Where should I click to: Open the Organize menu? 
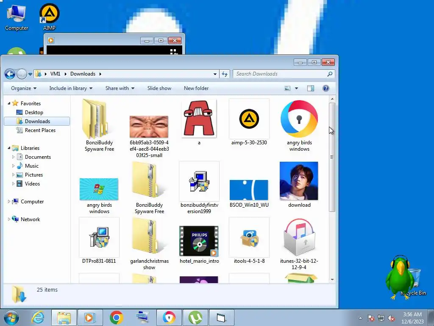tap(24, 88)
